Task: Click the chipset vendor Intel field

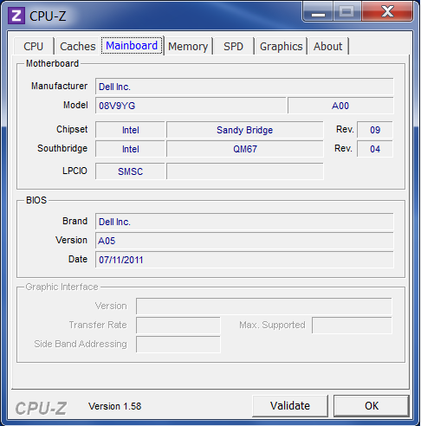Action: 130,130
